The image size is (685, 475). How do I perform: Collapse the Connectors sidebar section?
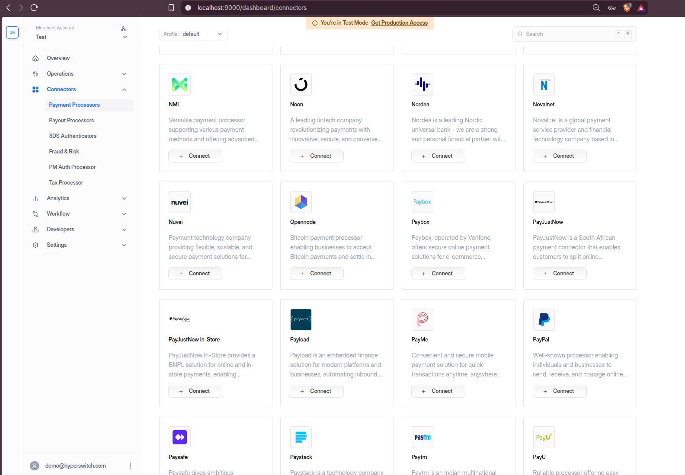click(x=81, y=89)
